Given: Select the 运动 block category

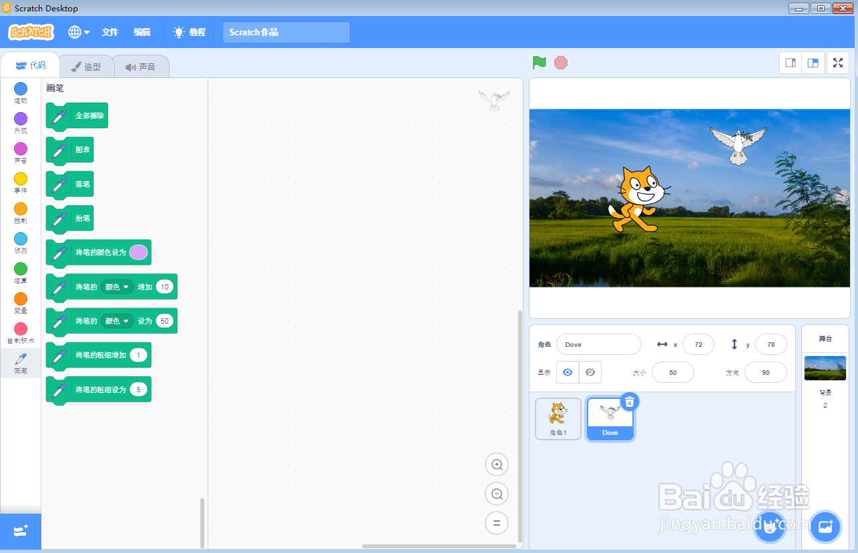Looking at the screenshot, I should click(21, 93).
